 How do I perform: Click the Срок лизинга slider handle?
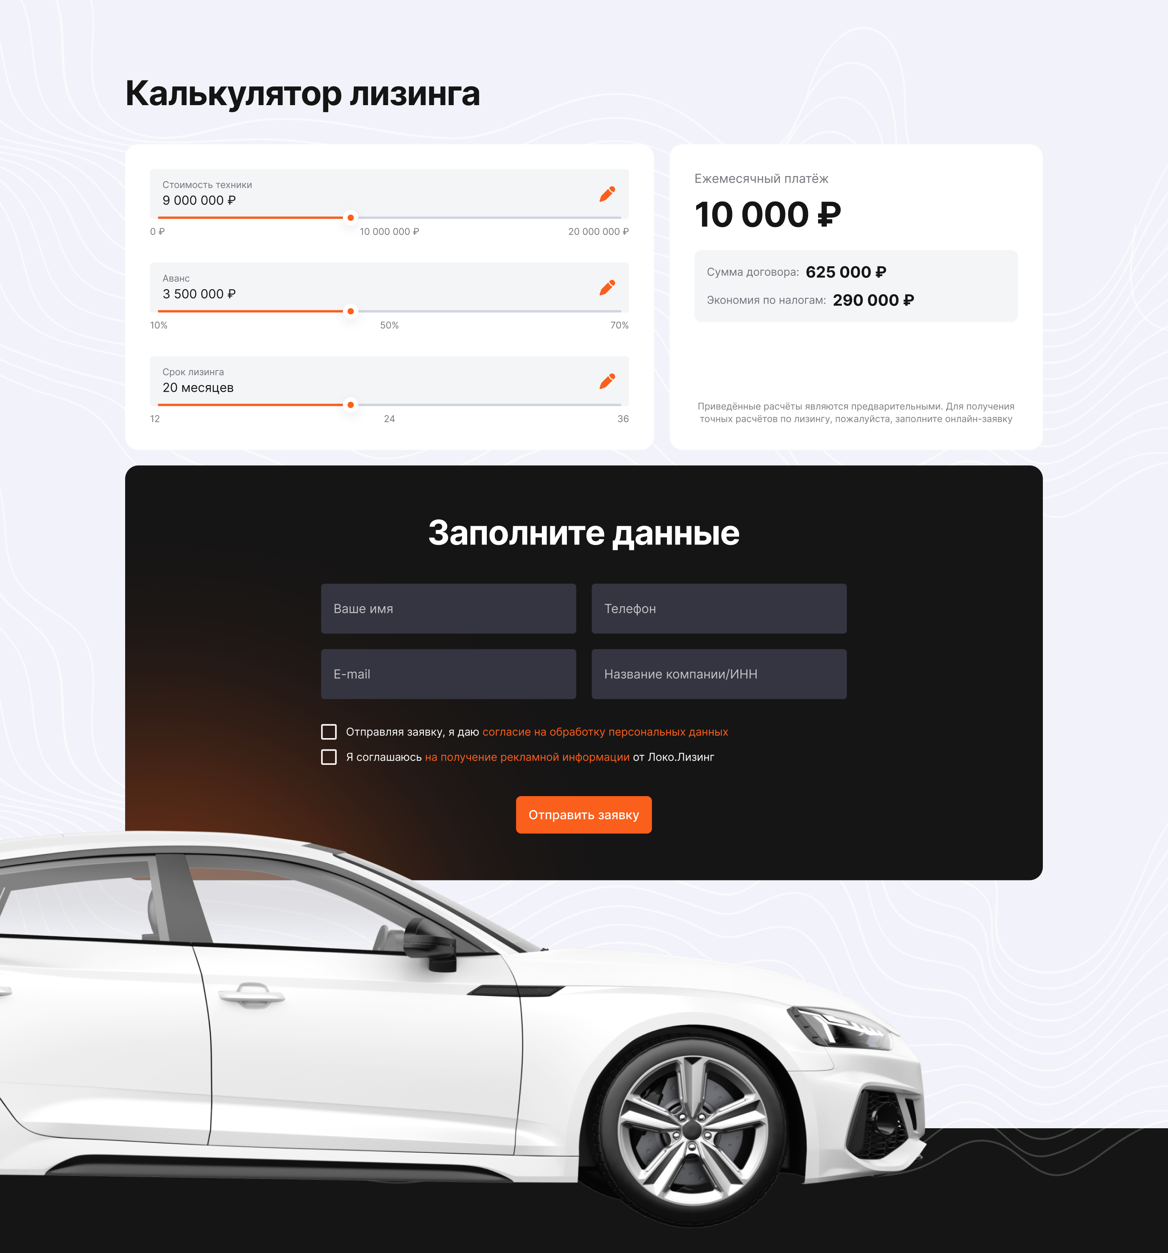[350, 405]
